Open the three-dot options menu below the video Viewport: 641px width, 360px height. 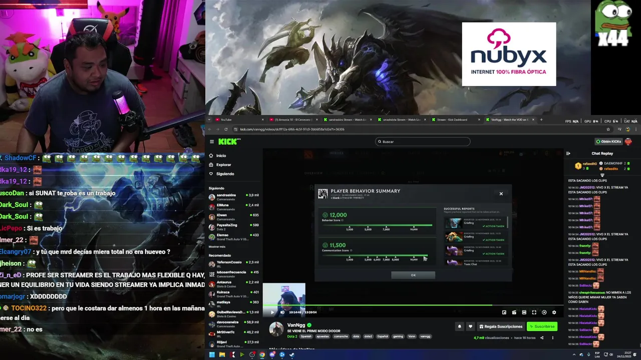[x=553, y=338]
